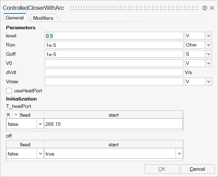Click the Cancel button
Image resolution: width=218 pixels, height=177 pixels.
point(197,169)
